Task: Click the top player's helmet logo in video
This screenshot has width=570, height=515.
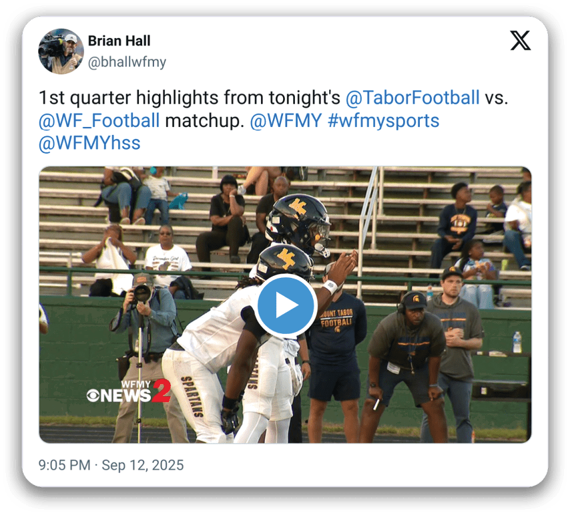Action: 298,208
